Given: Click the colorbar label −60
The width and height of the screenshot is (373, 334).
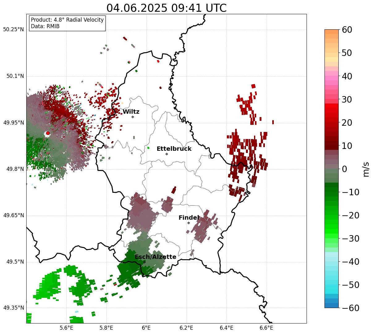Looking at the screenshot, I should click(x=350, y=308).
